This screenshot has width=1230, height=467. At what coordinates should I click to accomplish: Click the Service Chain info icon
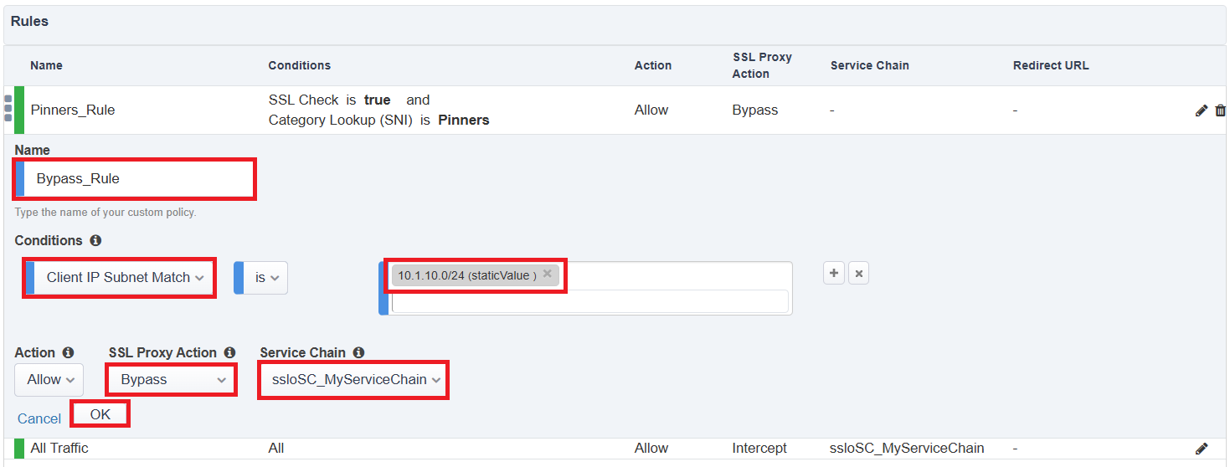pyautogui.click(x=358, y=352)
